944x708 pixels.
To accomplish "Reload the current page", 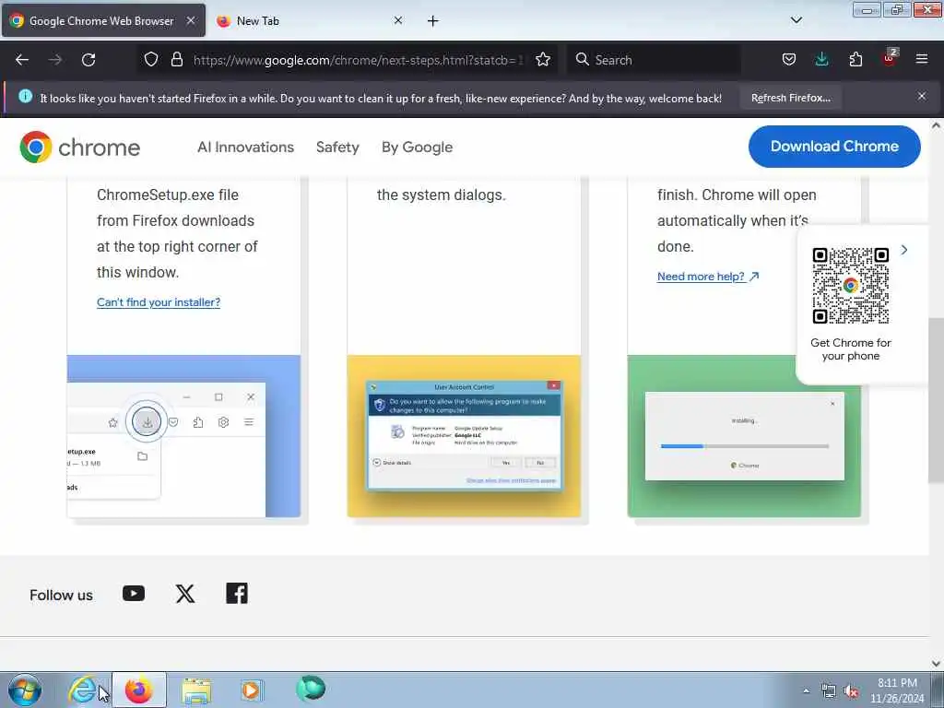I will click(x=88, y=60).
